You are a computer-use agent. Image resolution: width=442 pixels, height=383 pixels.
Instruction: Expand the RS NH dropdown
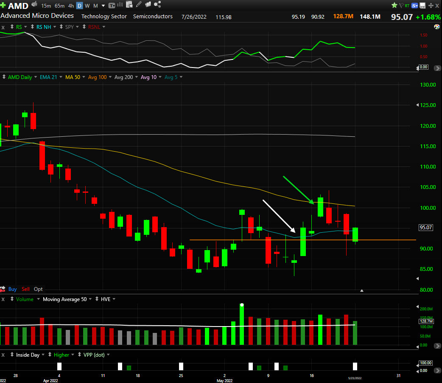(x=55, y=27)
